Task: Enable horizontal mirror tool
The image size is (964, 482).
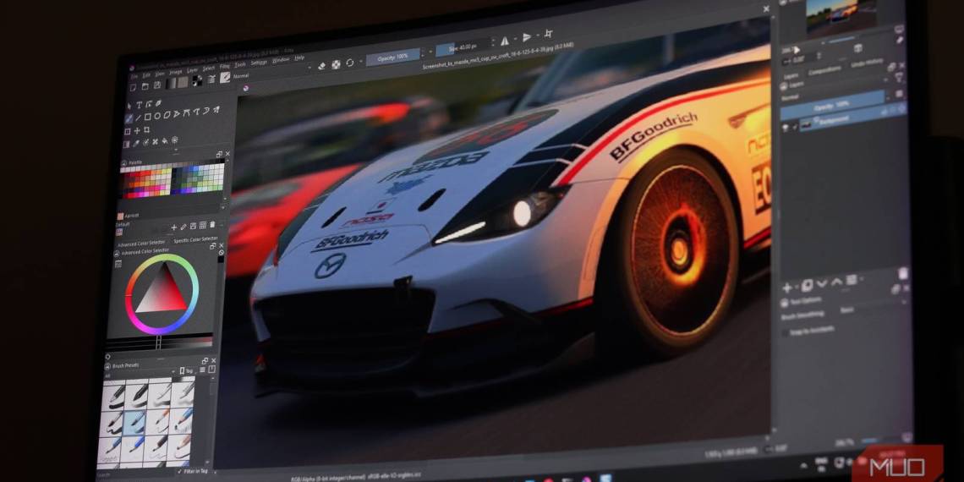Action: tap(504, 41)
